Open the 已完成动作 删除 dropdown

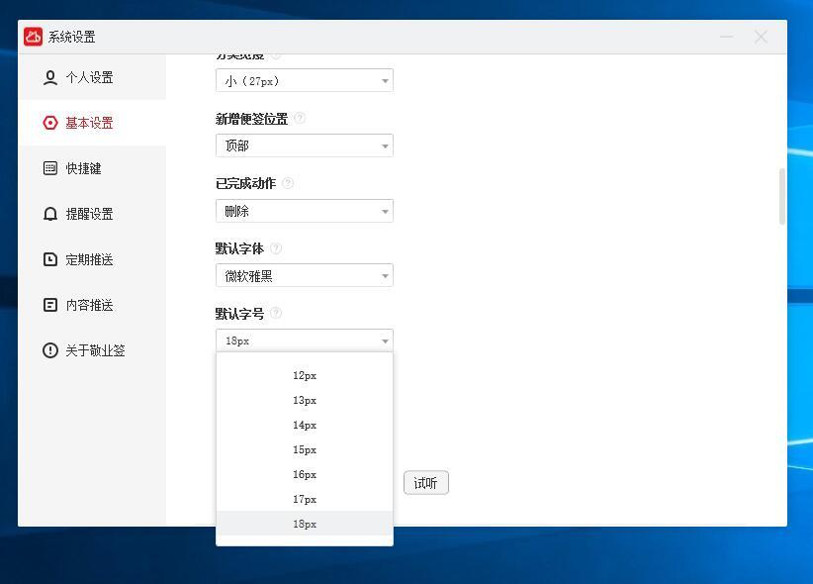point(304,211)
